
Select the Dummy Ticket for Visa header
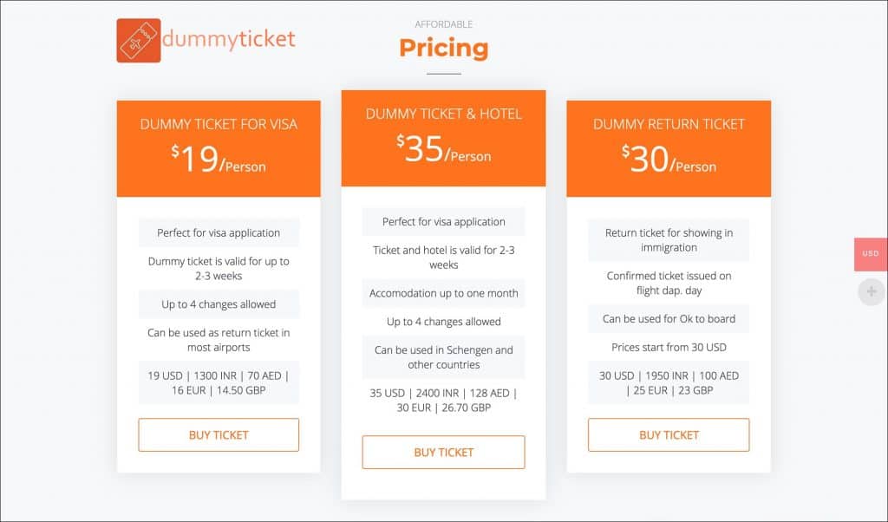tap(219, 124)
